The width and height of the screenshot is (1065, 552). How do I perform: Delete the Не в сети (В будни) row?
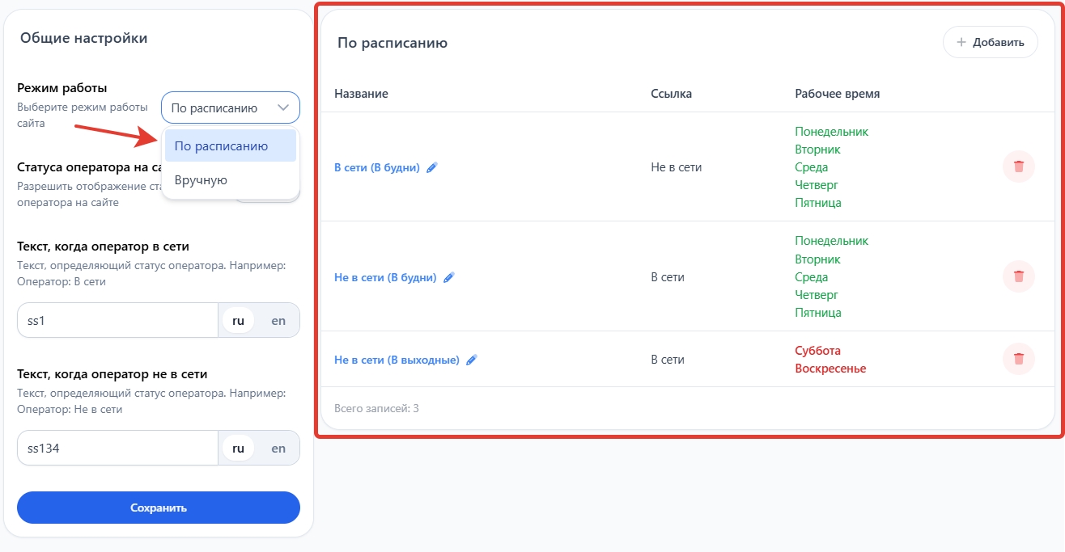(x=1018, y=276)
